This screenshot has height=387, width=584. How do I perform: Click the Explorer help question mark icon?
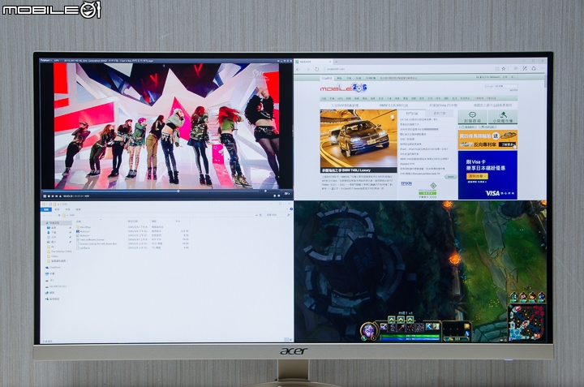[x=291, y=209]
